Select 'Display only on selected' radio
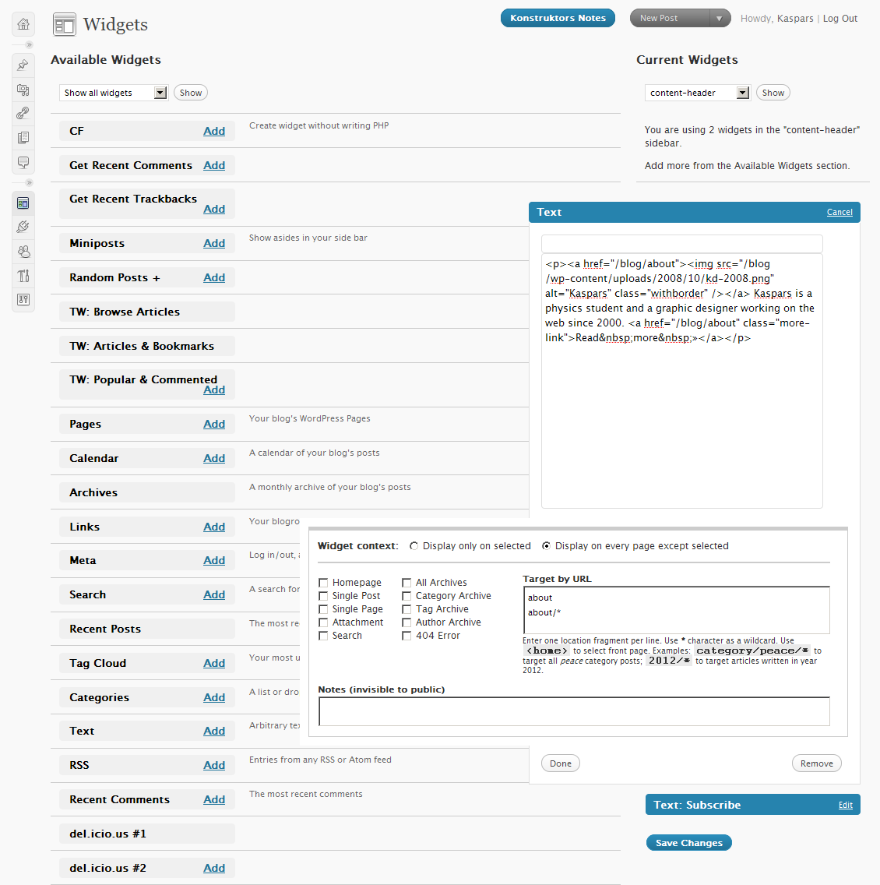 (414, 546)
